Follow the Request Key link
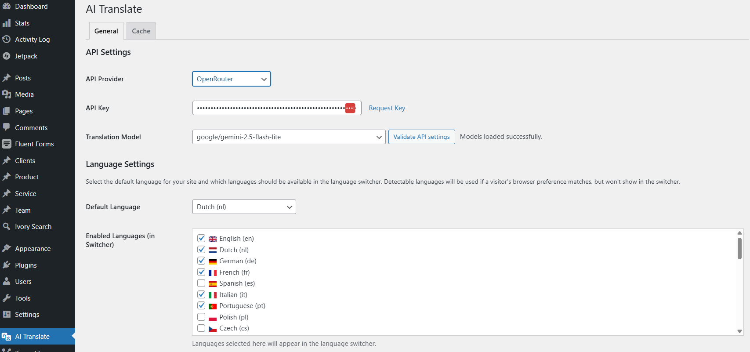Screen dimensions: 750x352 tap(387, 108)
